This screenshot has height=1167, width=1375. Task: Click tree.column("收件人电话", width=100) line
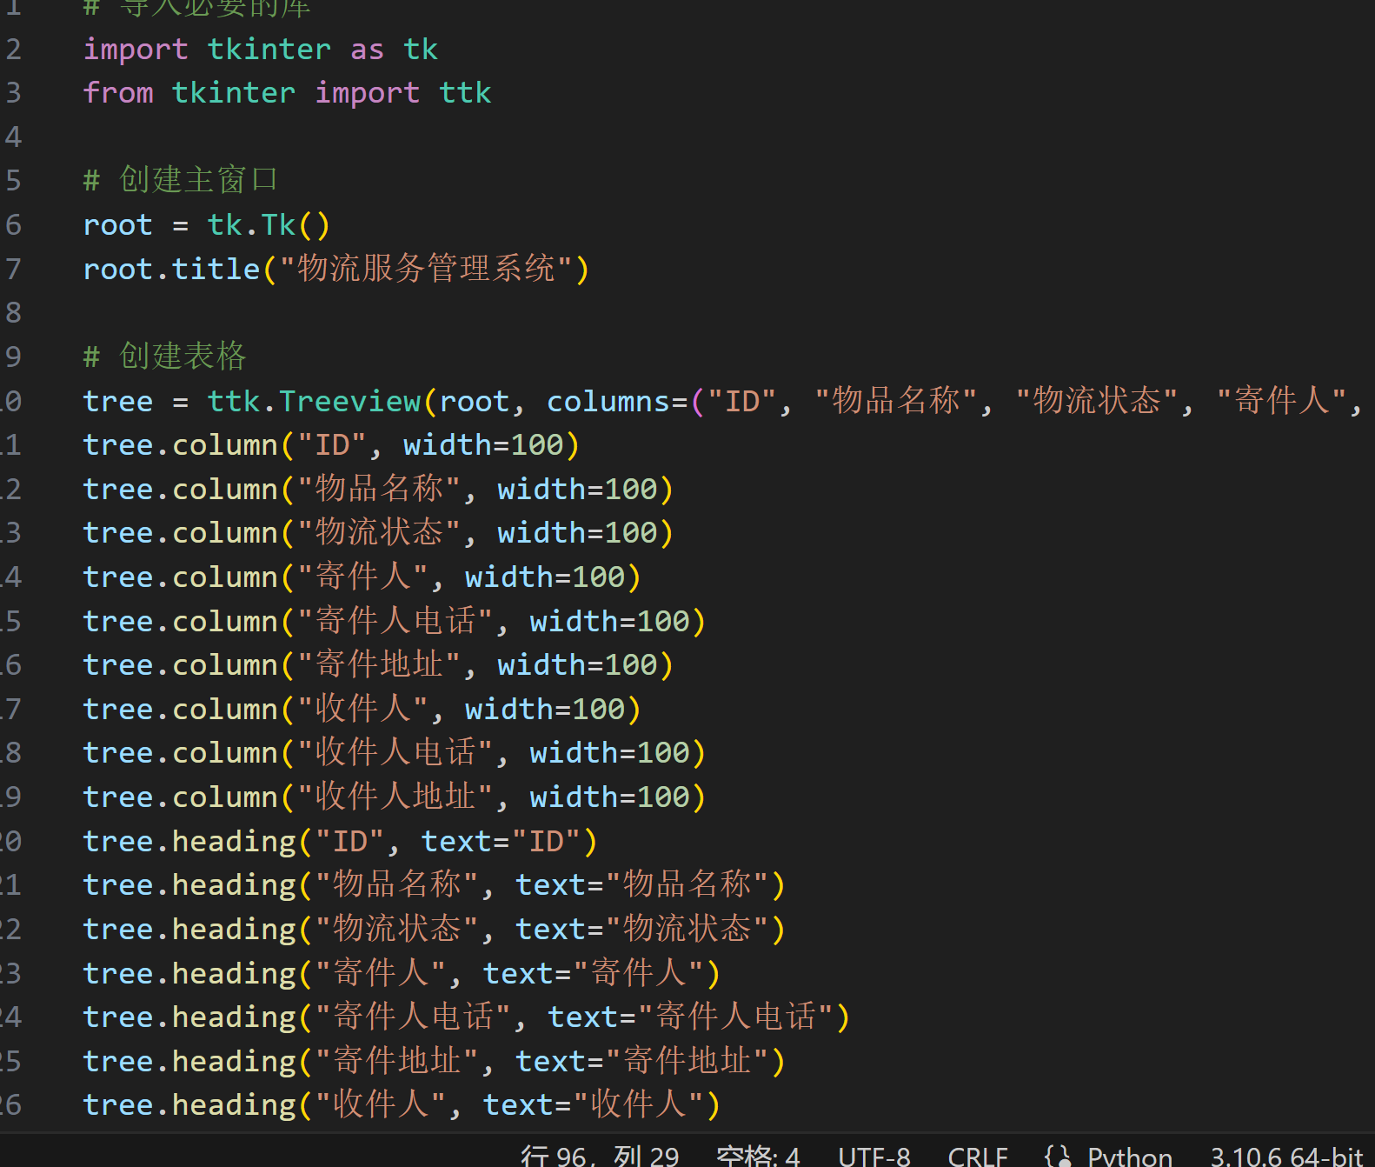click(x=395, y=752)
